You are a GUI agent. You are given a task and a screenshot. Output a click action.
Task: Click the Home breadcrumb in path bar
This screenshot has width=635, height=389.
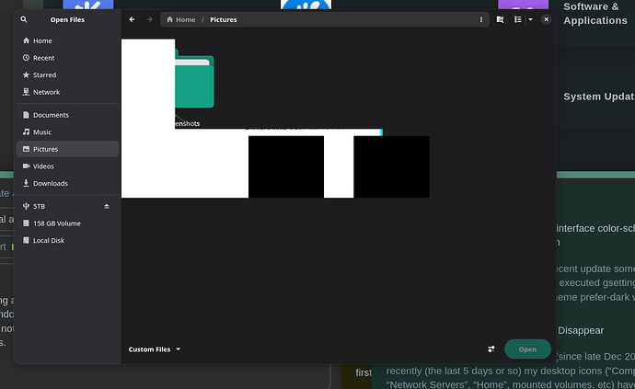click(181, 19)
